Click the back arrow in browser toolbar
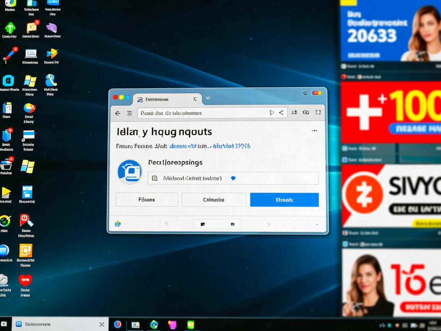Image resolution: width=441 pixels, height=331 pixels. pos(118,113)
